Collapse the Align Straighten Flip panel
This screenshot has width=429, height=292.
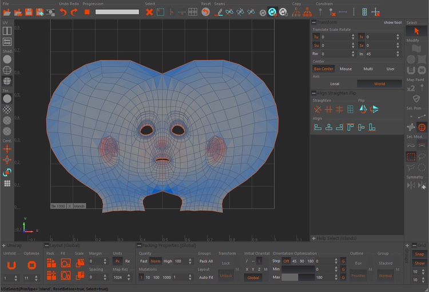[313, 93]
